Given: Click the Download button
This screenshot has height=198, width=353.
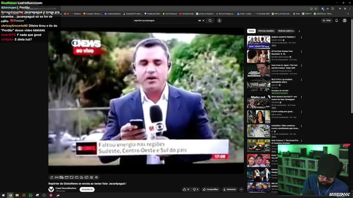Looking at the screenshot, I should point(229,189).
